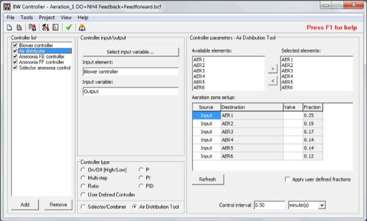Screen dimensions: 367x221
Task: Click the 0.12 fraction cell for AER6
Action: tap(313, 156)
